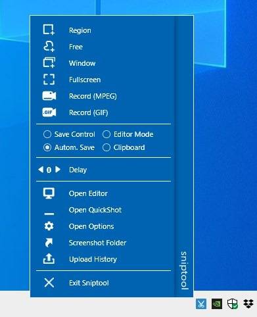Choose the Region menu entry

pyautogui.click(x=80, y=30)
